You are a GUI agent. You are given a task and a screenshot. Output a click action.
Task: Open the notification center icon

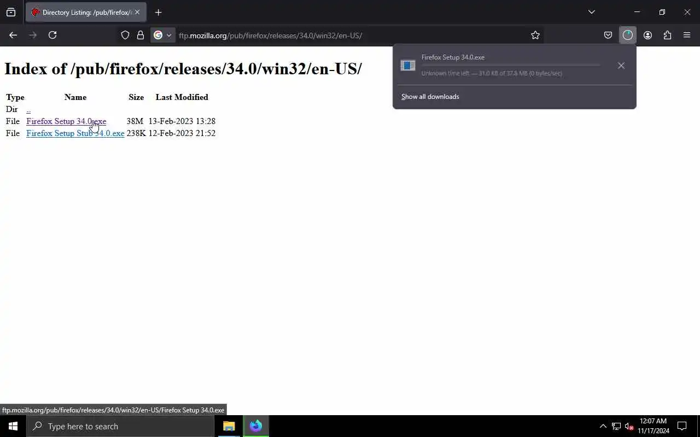coord(682,426)
